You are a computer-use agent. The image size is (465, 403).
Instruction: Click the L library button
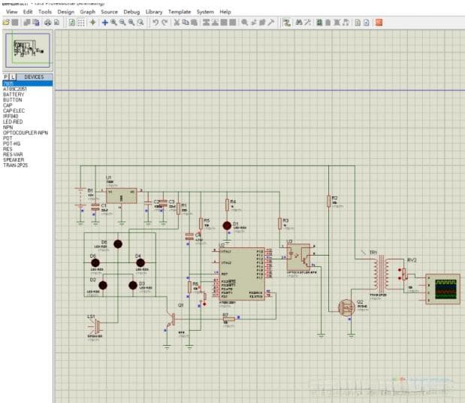coord(13,77)
